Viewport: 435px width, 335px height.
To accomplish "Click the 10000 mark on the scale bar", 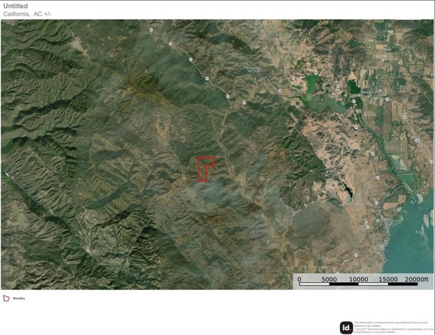I will click(358, 279).
